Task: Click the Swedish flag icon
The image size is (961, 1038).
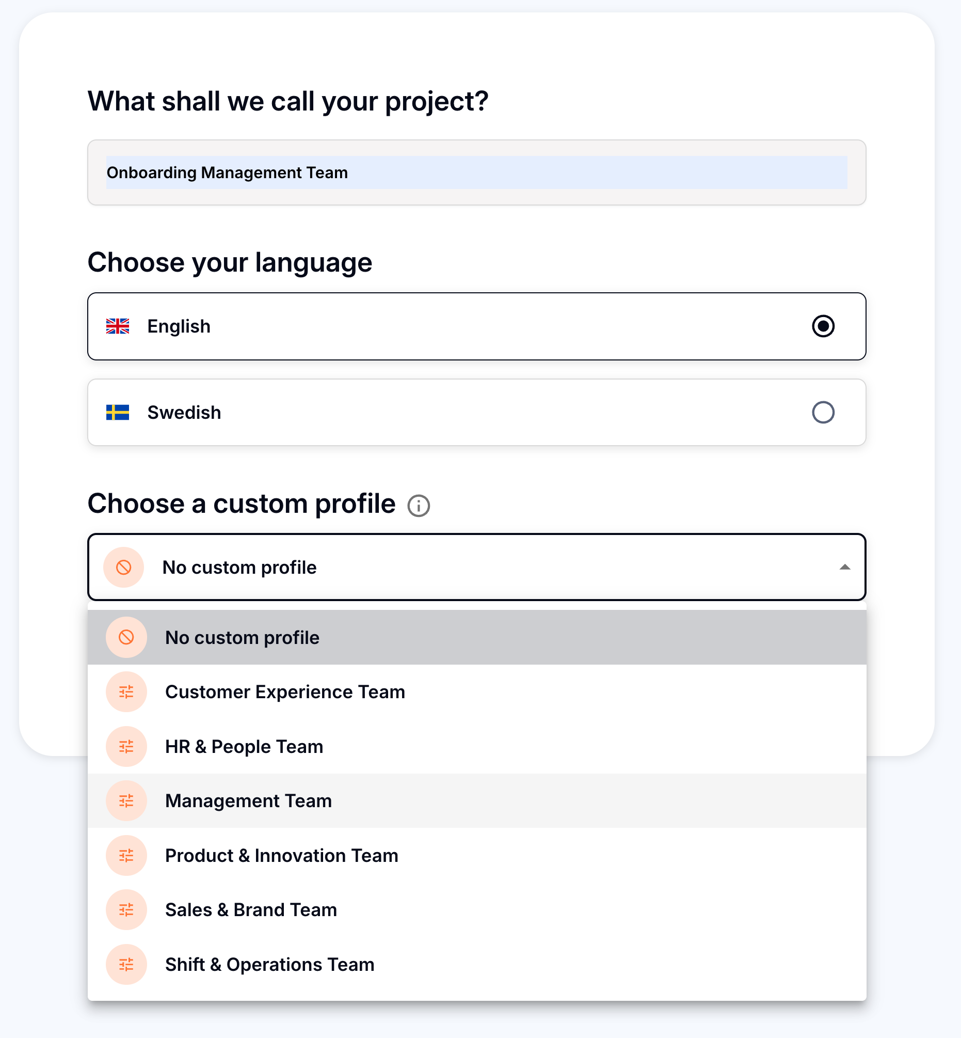Action: (x=118, y=413)
